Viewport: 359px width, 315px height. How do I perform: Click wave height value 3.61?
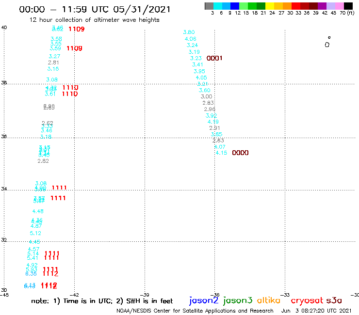50,94
